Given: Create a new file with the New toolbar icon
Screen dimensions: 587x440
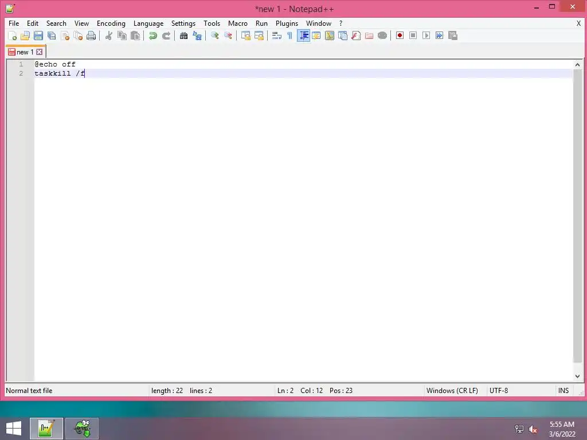Looking at the screenshot, I should pyautogui.click(x=13, y=36).
